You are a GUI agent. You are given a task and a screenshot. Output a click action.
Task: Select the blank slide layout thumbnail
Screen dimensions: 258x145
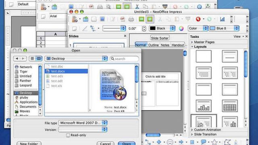pyautogui.click(x=204, y=56)
